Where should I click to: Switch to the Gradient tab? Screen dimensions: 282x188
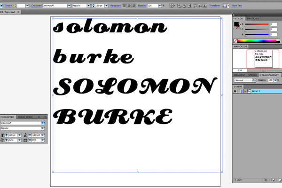[239, 75]
